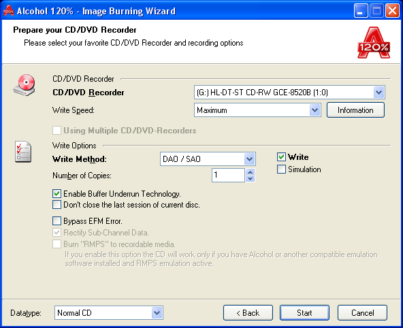Uncheck the Write checkbox
Viewport: 403px width, 328px height.
click(281, 157)
